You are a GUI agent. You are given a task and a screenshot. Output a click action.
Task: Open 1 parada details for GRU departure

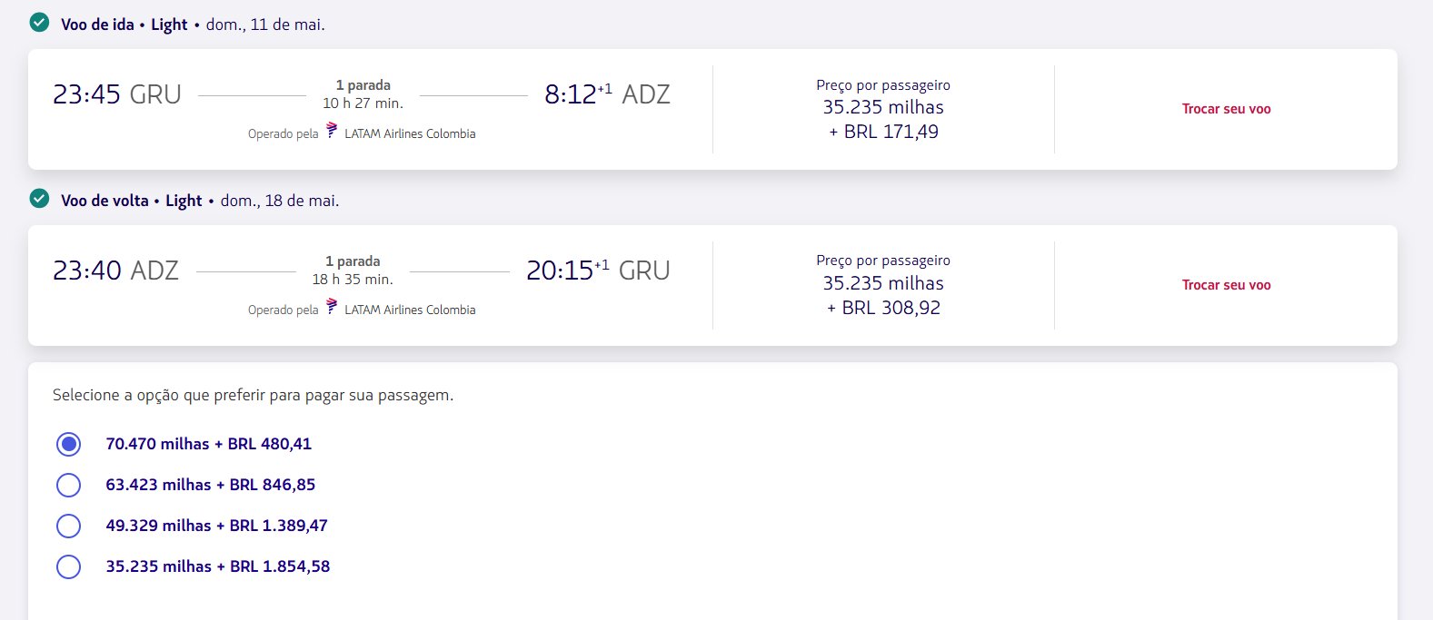[363, 85]
